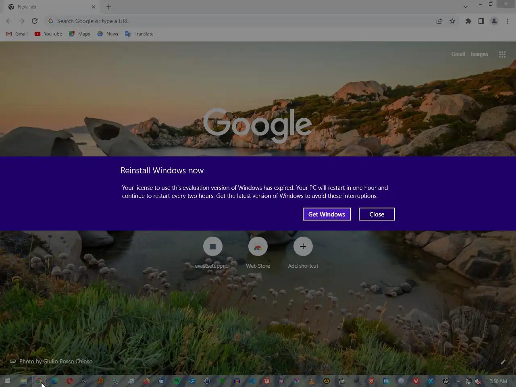Launch VLC media player from the taskbar
Screen dimensions: 516x387
click(311, 381)
